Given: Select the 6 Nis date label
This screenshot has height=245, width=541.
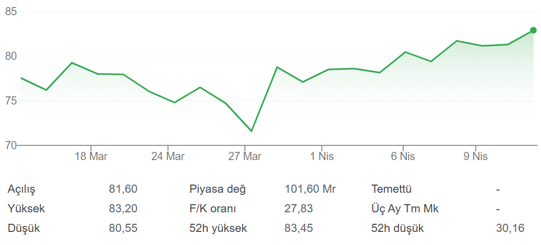Looking at the screenshot, I should (403, 157).
